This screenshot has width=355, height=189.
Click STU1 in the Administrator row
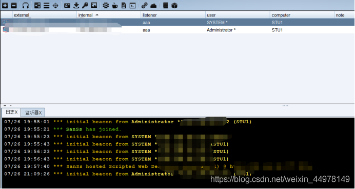coord(278,30)
